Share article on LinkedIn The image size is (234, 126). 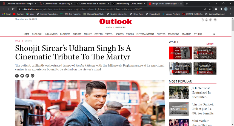point(27,76)
